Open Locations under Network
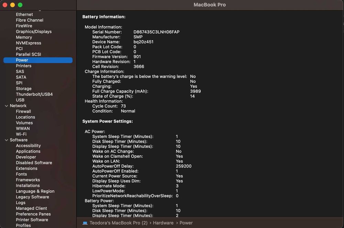The image size is (344, 228). [x=25, y=117]
